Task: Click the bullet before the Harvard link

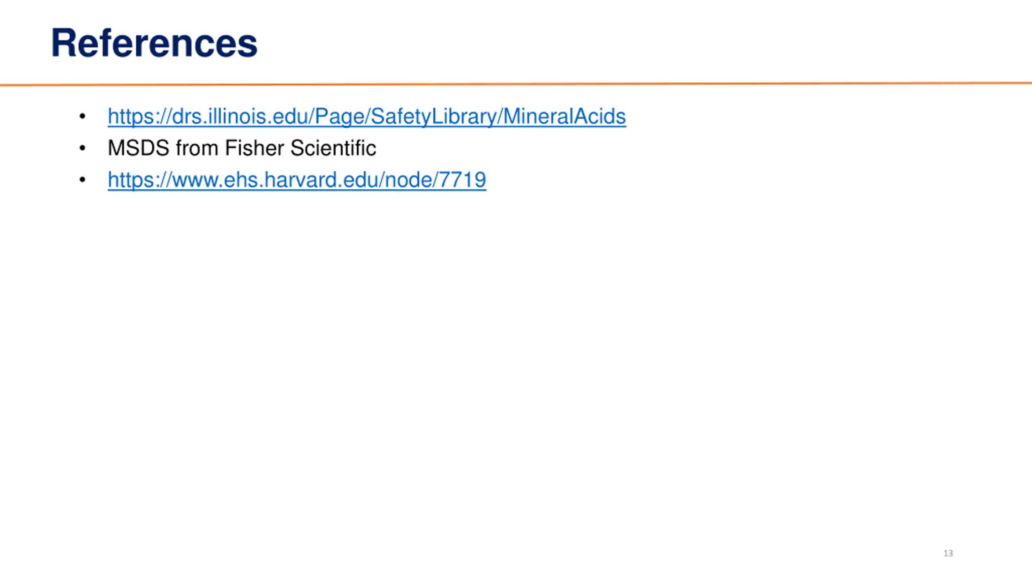Action: (x=83, y=180)
